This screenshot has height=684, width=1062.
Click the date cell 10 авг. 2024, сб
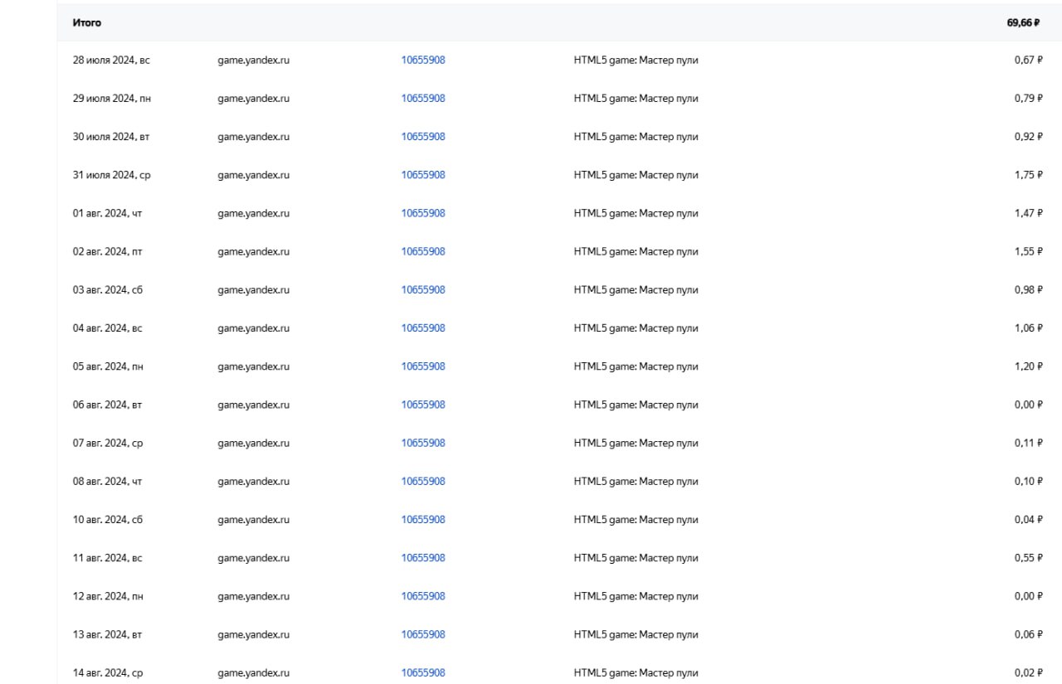tap(107, 520)
